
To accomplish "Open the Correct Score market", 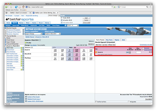I will (x=10, y=50).
